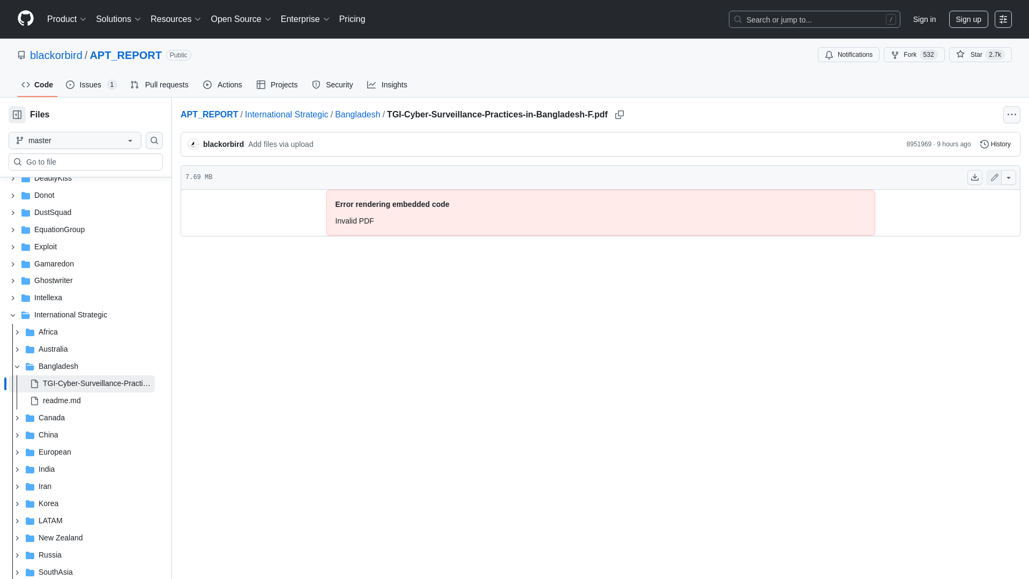Click the Notifications button
This screenshot has width=1029, height=579.
(x=848, y=55)
